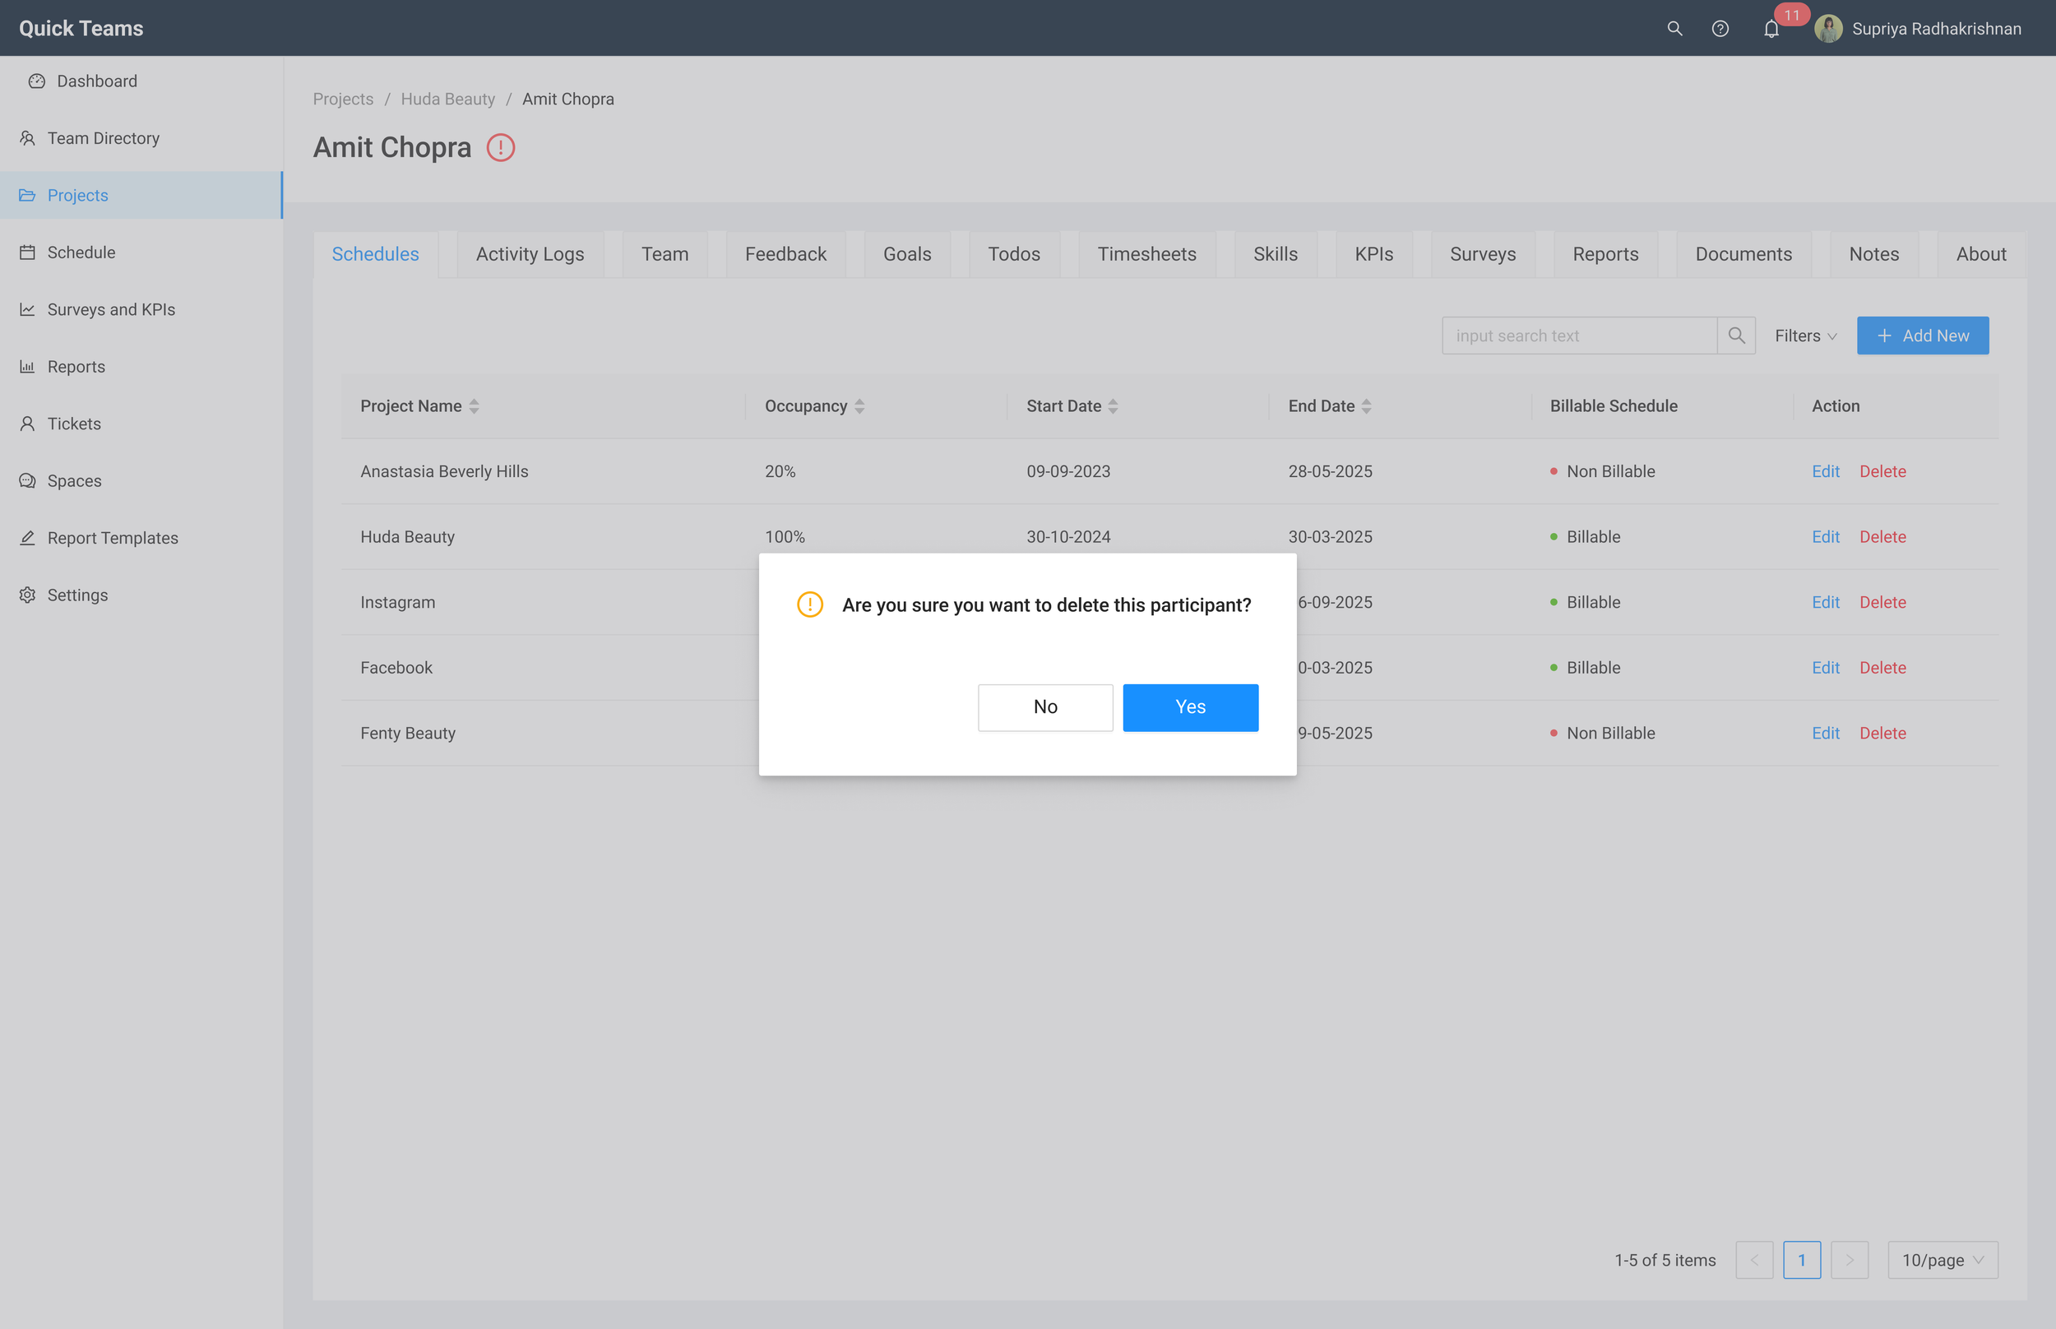Open Dashboard from the sidebar
Screen dimensions: 2056x1329
(x=95, y=81)
